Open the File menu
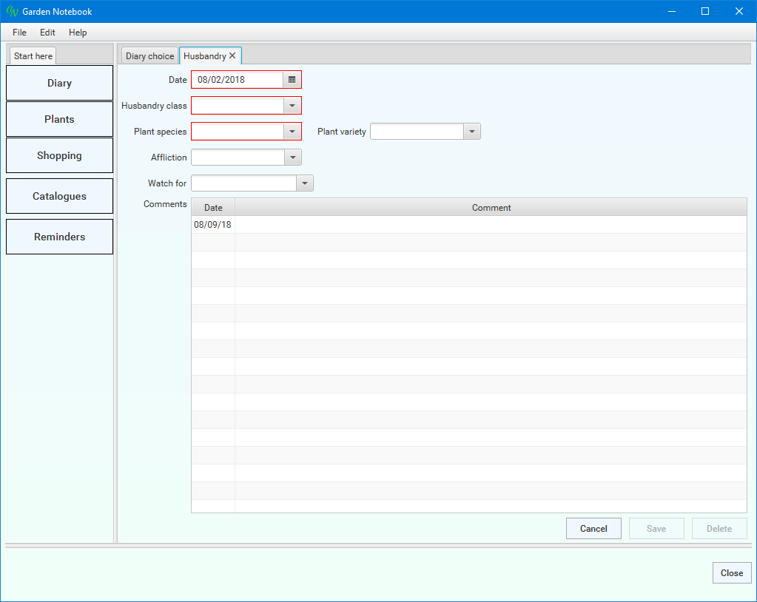757x602 pixels. coord(19,33)
